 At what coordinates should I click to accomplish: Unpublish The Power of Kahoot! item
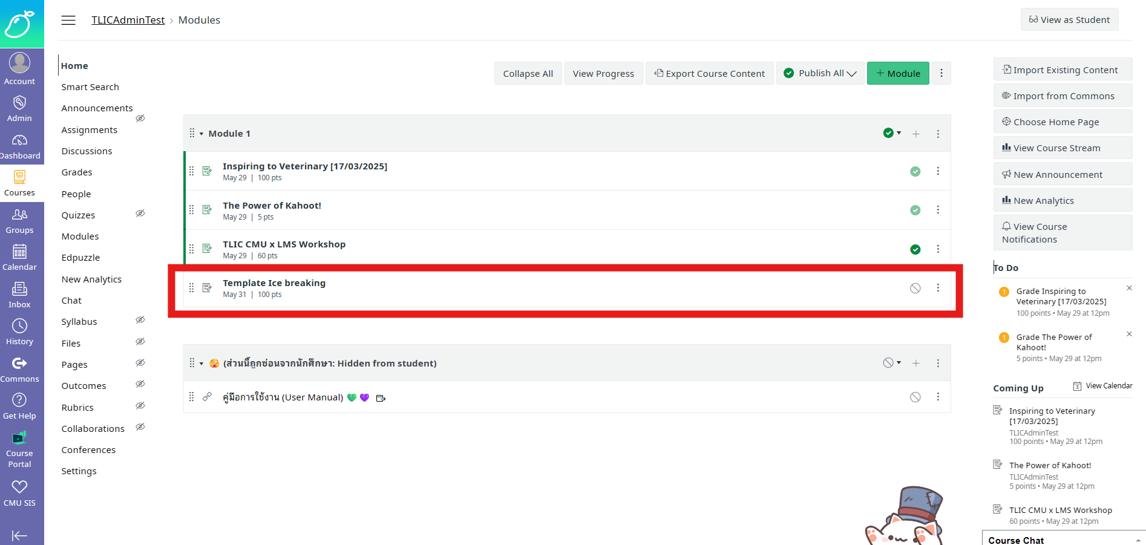(x=915, y=210)
